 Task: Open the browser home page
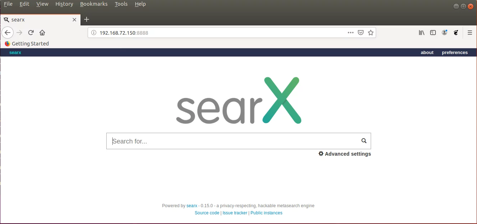pos(42,33)
